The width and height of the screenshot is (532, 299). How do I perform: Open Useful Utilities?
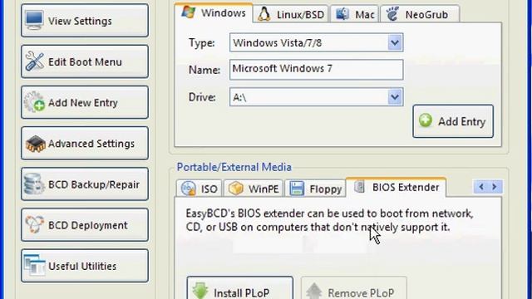click(x=85, y=266)
